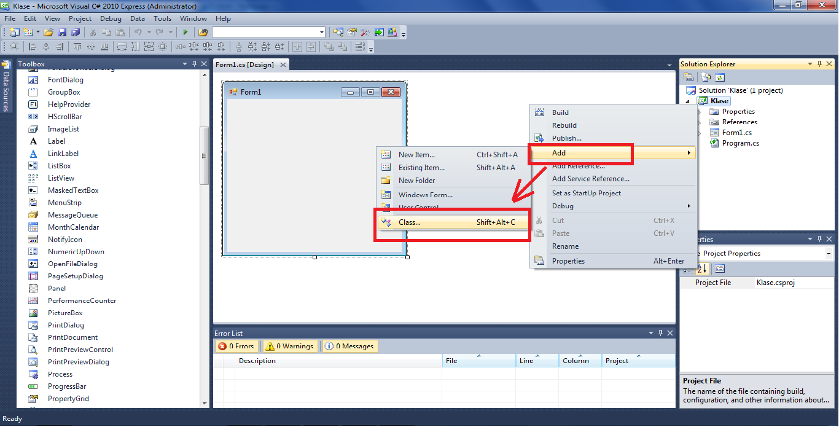This screenshot has height=427, width=839.
Task: Click the New Project toolbar icon
Action: tap(14, 32)
